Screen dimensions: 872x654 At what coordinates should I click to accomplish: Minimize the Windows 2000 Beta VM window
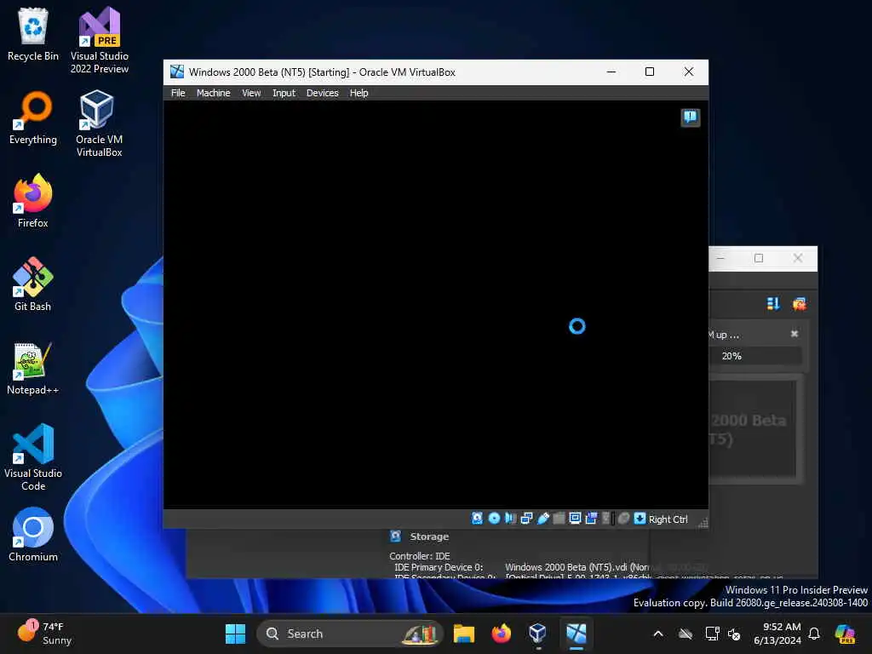pos(611,72)
